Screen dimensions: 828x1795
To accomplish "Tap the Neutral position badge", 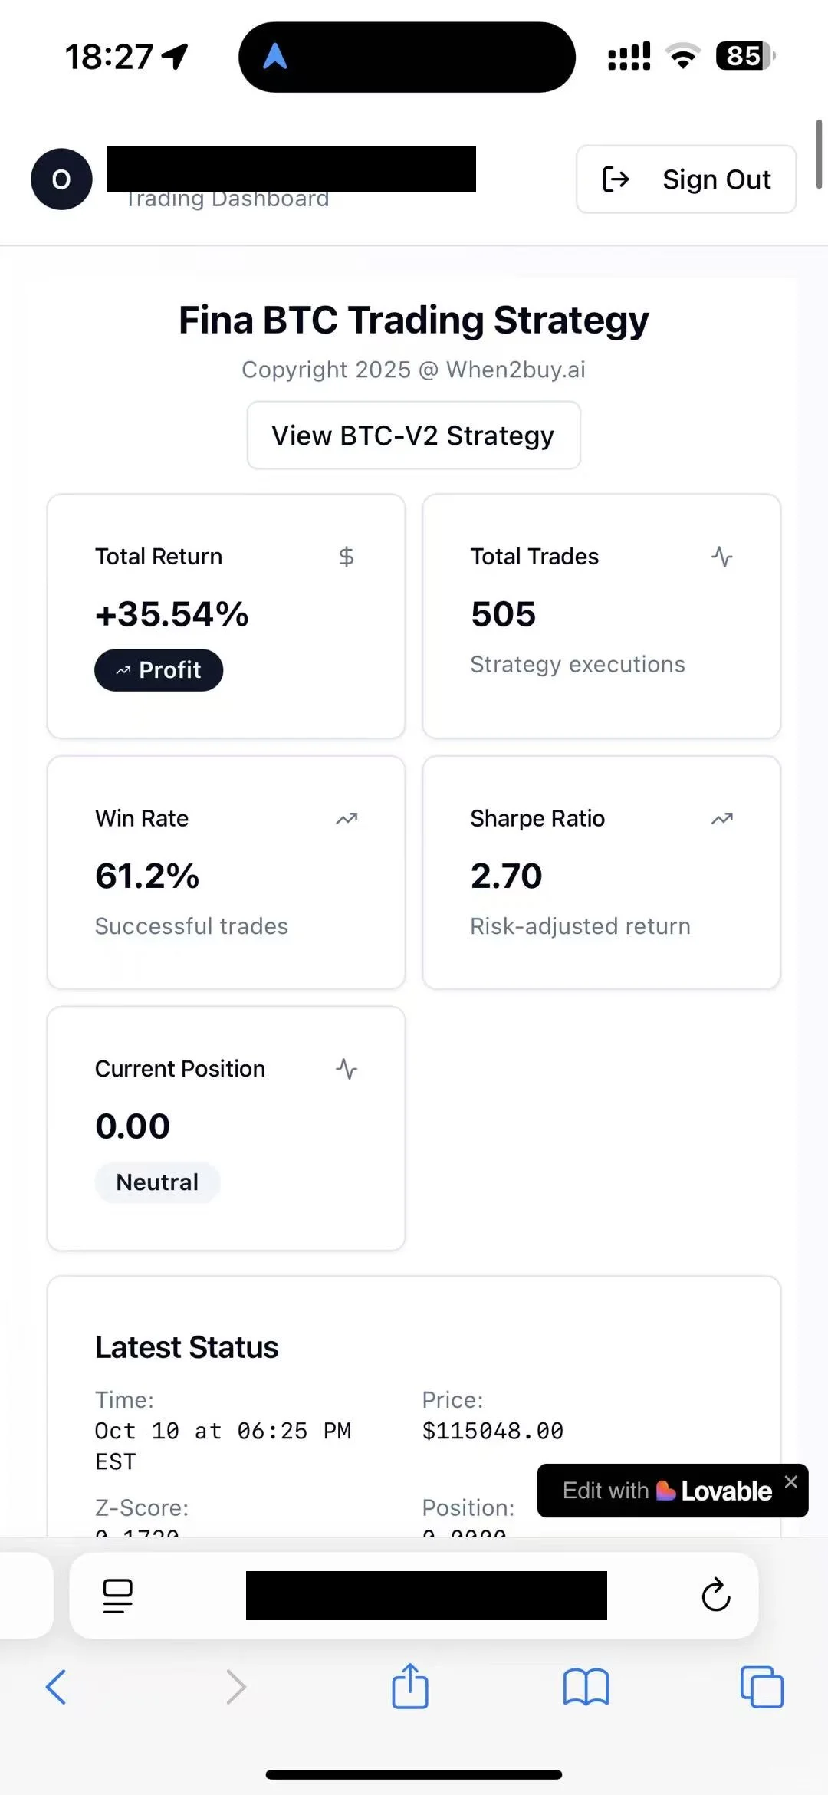I will pyautogui.click(x=157, y=1182).
